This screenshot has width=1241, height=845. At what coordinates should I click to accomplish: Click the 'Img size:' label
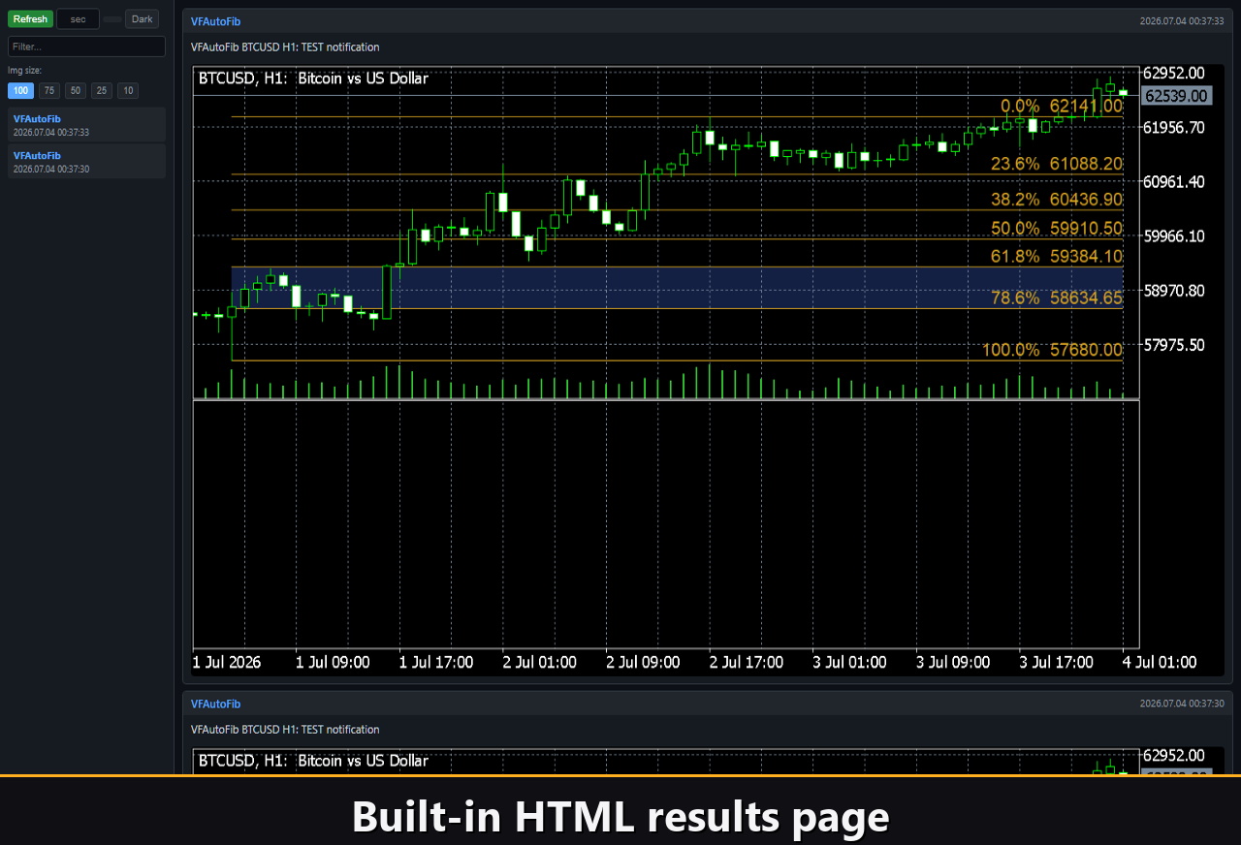click(24, 71)
